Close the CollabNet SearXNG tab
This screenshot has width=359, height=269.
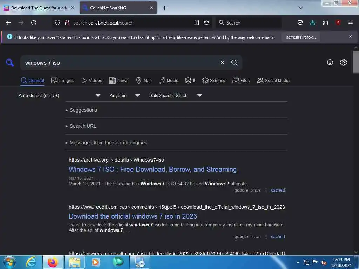tap(151, 8)
